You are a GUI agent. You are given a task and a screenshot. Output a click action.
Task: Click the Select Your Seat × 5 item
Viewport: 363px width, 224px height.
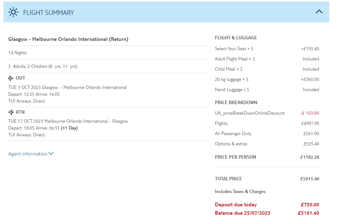click(234, 49)
